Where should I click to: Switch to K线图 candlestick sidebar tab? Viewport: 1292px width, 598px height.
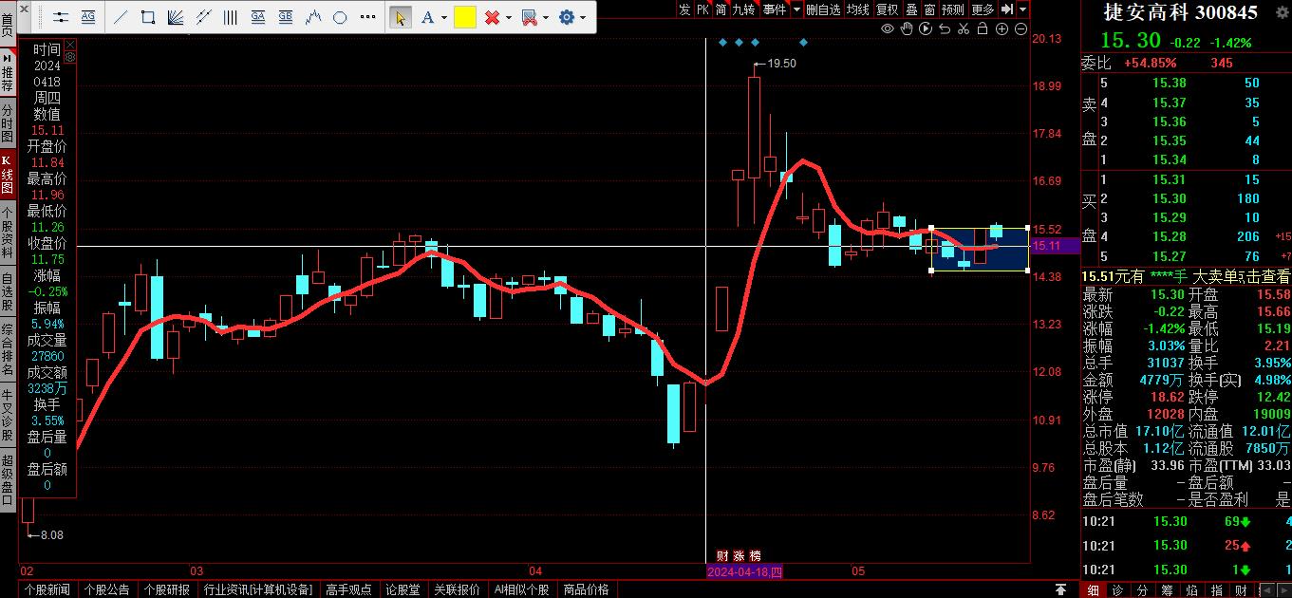coord(8,176)
